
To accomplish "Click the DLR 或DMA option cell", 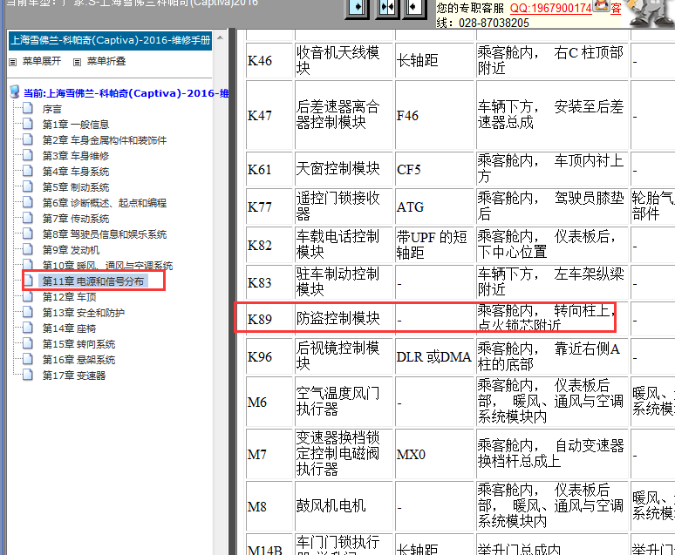I will pos(435,356).
